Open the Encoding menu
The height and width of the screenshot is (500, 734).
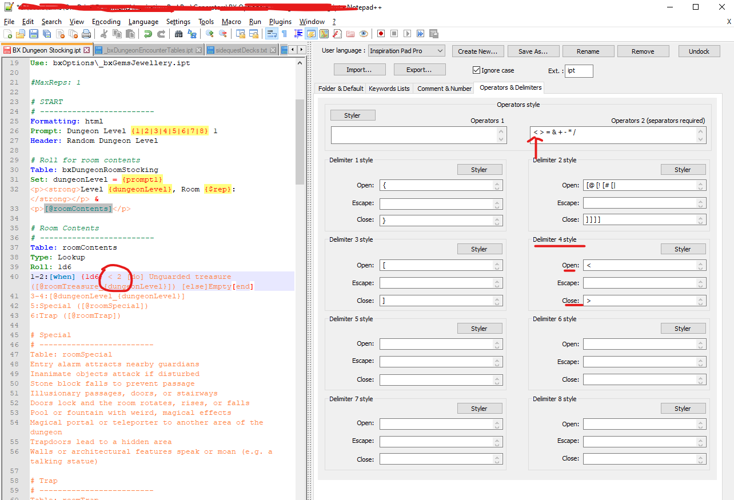106,22
